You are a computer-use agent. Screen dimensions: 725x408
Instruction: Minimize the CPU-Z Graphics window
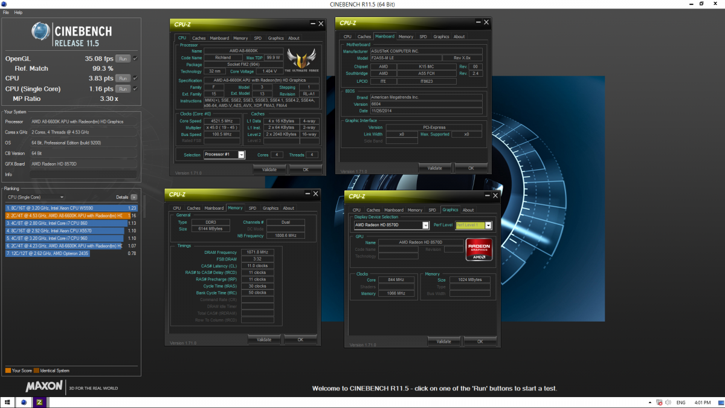click(488, 196)
